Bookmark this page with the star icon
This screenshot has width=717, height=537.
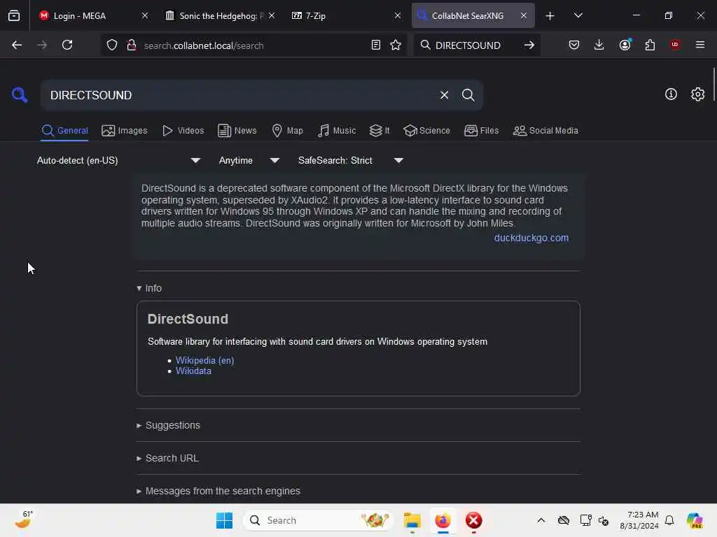(396, 45)
